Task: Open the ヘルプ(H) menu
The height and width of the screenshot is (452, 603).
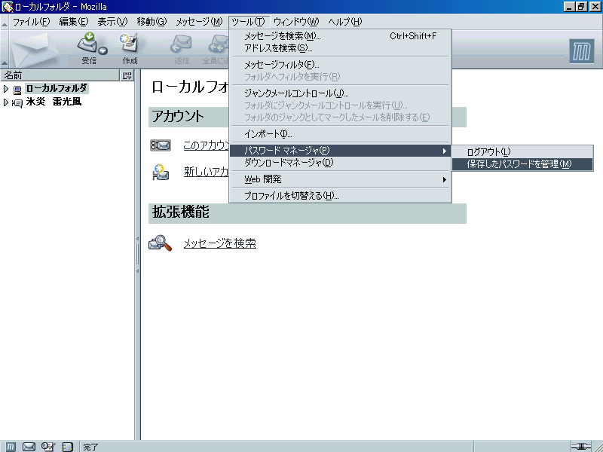Action: [345, 22]
